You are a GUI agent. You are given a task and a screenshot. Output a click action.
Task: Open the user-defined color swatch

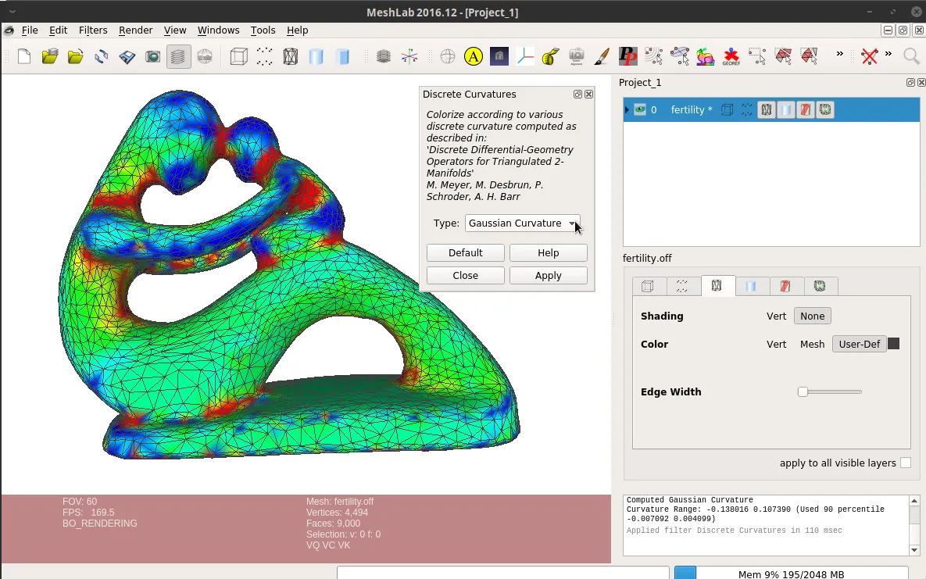[x=893, y=344]
